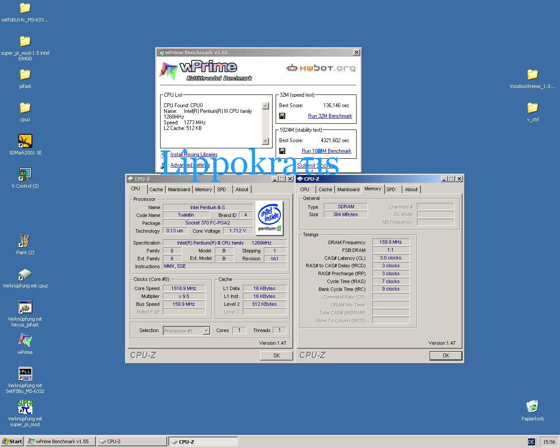Click the Multiplier x 9.5 value
The width and height of the screenshot is (560, 448).
coord(184,296)
